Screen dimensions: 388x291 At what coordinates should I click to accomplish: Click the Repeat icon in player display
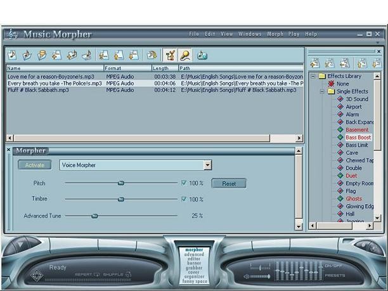tap(96, 275)
